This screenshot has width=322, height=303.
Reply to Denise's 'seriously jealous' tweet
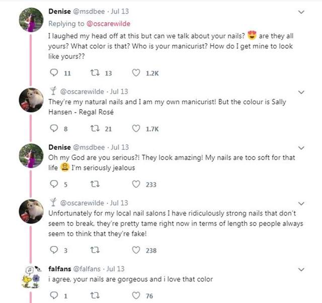55,184
